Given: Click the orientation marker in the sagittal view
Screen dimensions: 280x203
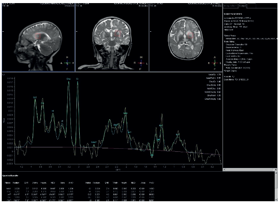Looking at the screenshot, I should click(x=66, y=61).
